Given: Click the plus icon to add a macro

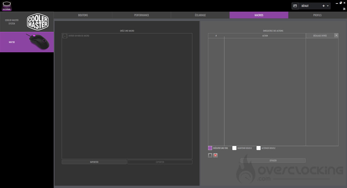Looking at the screenshot, I should [x=65, y=36].
